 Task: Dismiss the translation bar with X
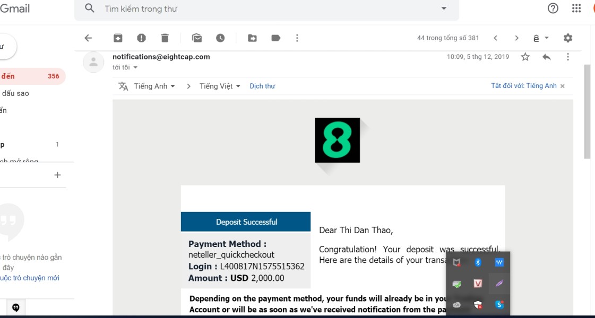click(563, 86)
